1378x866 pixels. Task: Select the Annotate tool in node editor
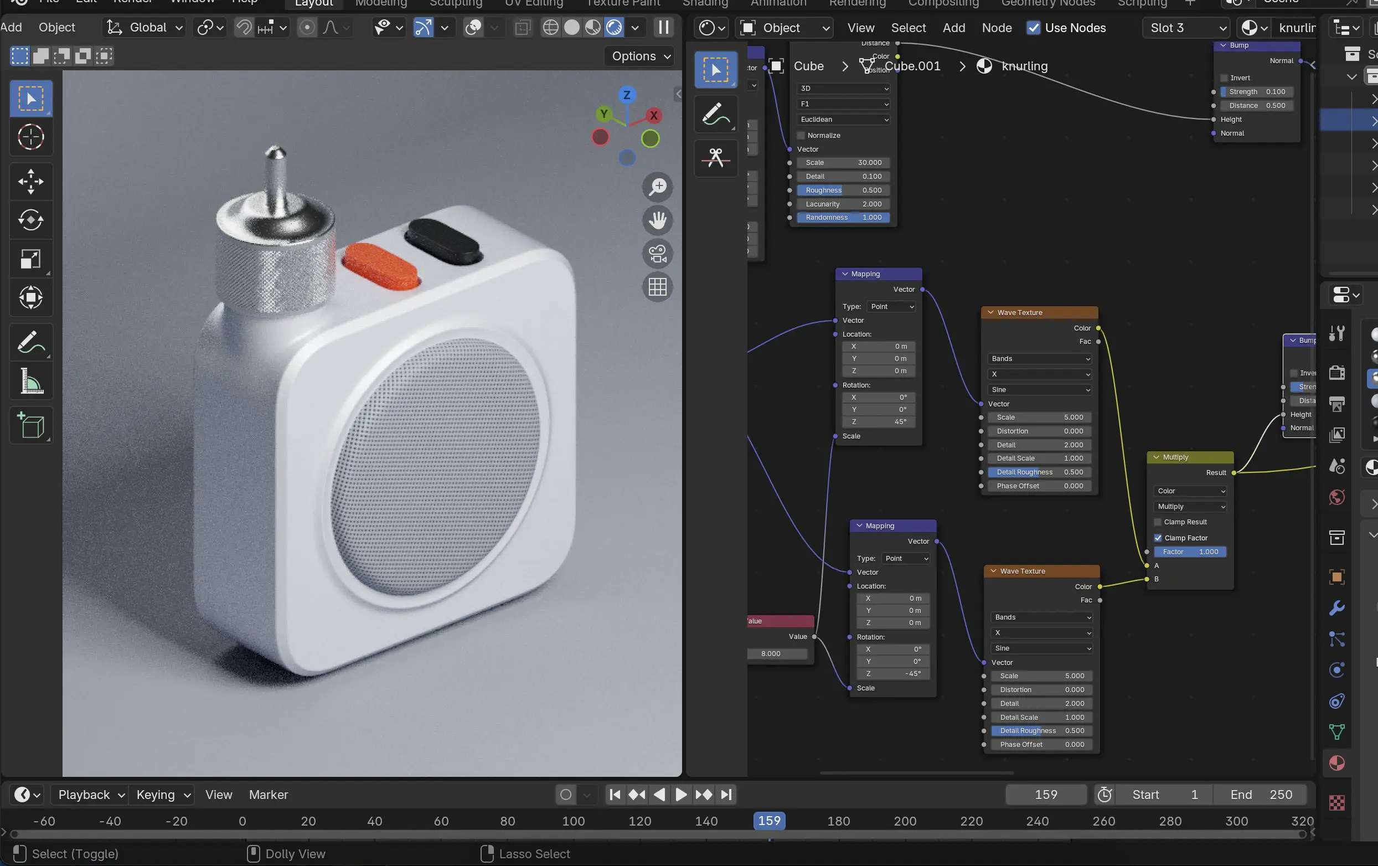click(x=716, y=114)
